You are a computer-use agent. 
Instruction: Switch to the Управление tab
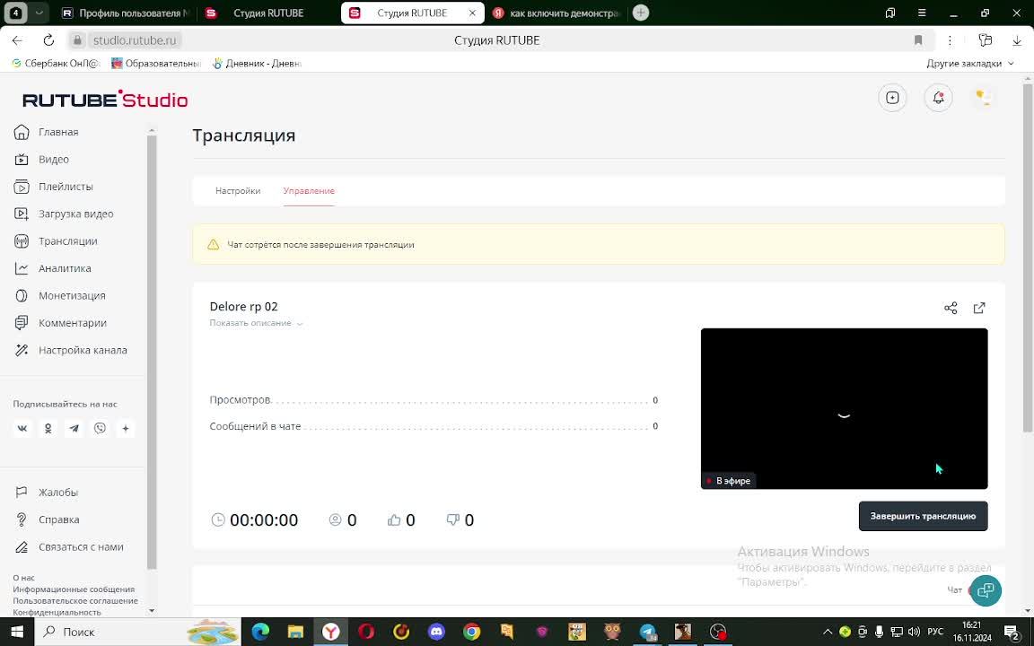[309, 190]
